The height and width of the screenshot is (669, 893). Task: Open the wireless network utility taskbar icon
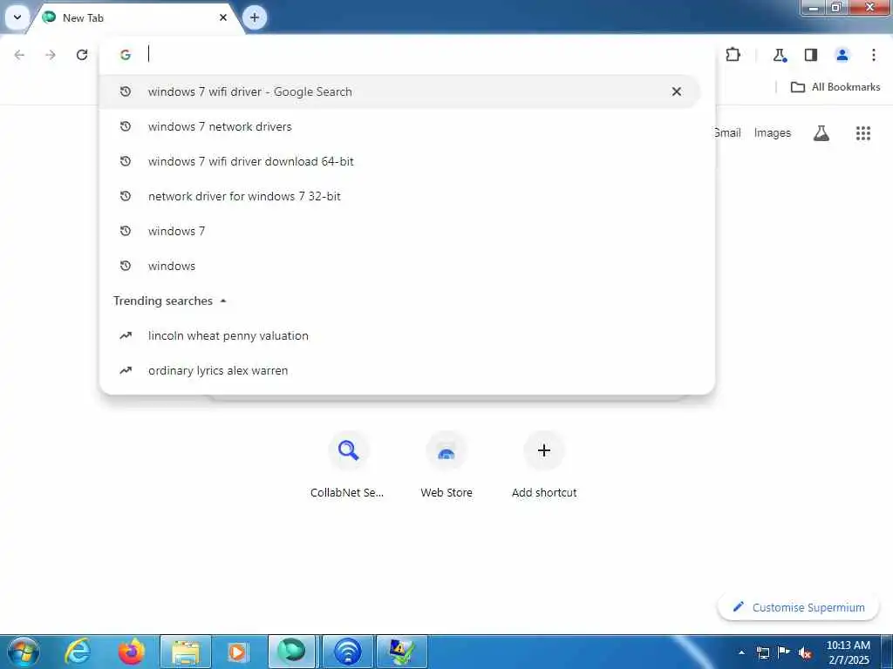point(347,652)
